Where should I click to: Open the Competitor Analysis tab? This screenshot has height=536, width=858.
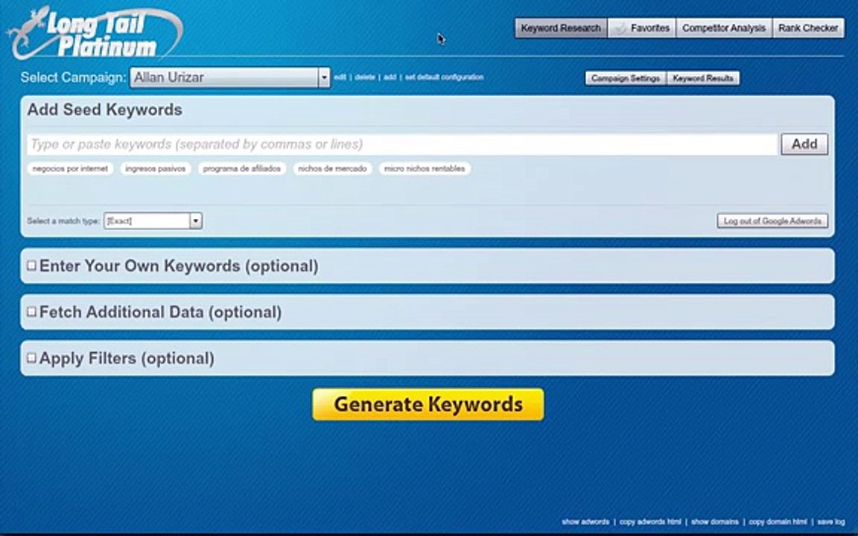723,28
